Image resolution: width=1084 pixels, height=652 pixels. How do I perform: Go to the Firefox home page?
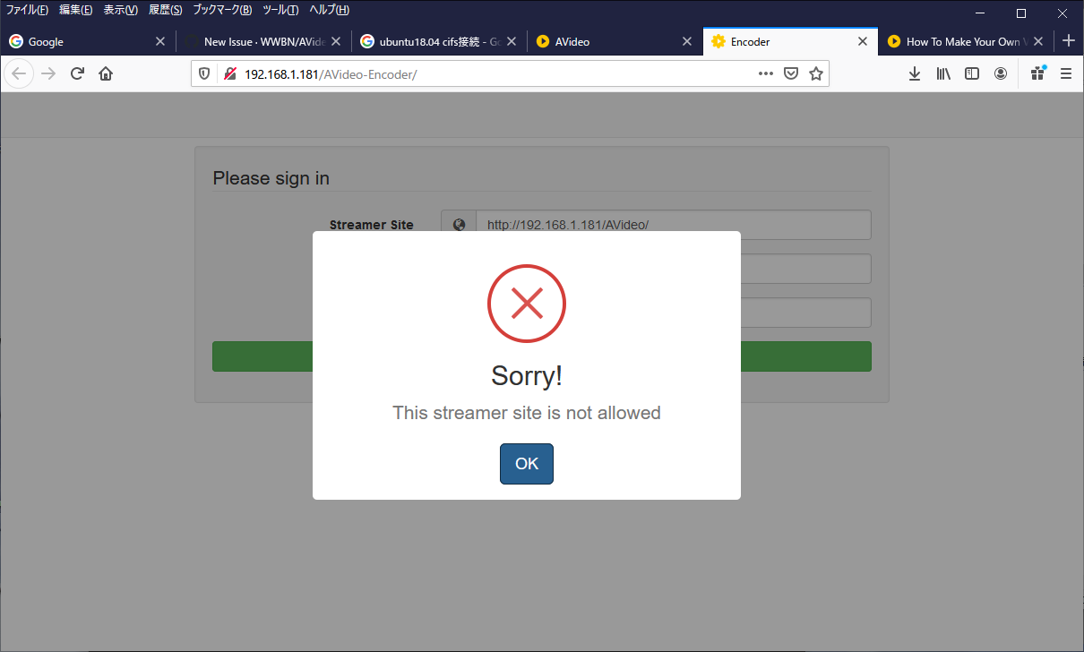coord(106,74)
